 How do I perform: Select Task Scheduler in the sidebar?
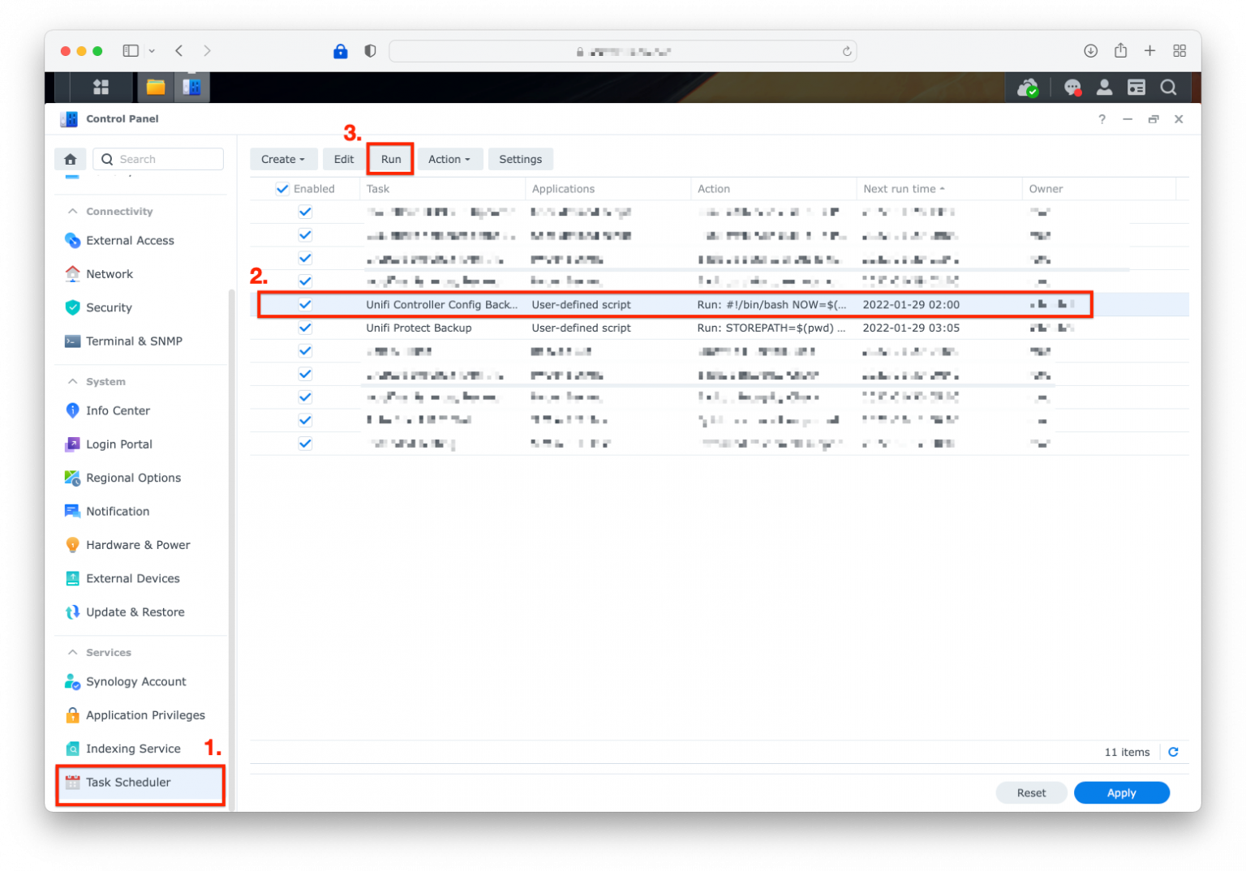tap(128, 783)
